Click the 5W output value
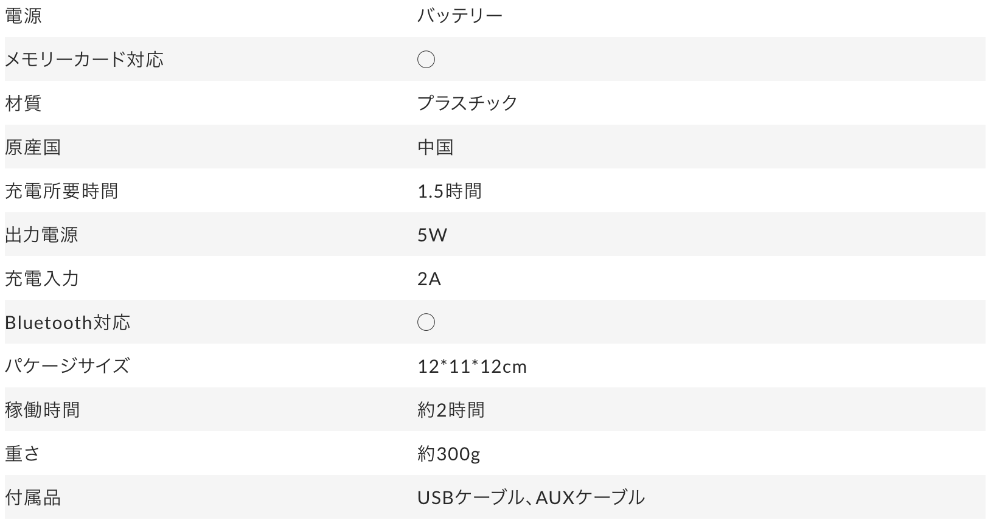988x523 pixels. pyautogui.click(x=432, y=235)
